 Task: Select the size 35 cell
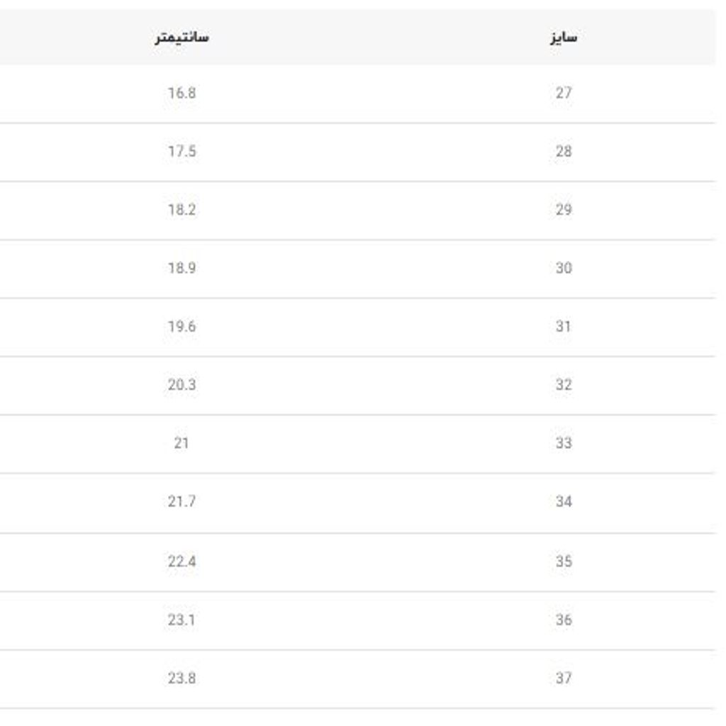[x=564, y=562]
